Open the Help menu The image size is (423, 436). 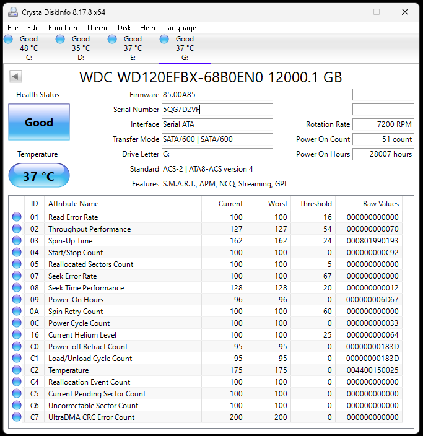coord(147,28)
